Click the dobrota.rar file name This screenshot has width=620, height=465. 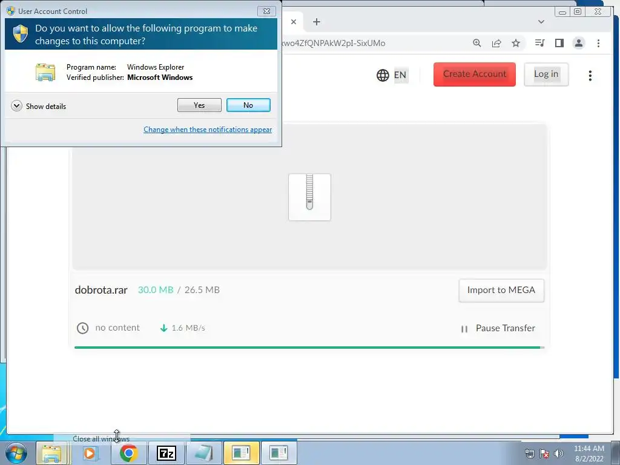click(x=101, y=290)
